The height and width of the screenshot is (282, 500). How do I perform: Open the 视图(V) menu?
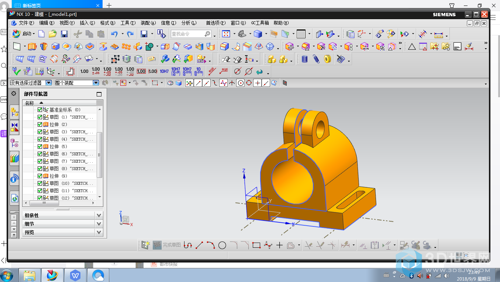[x=67, y=23]
